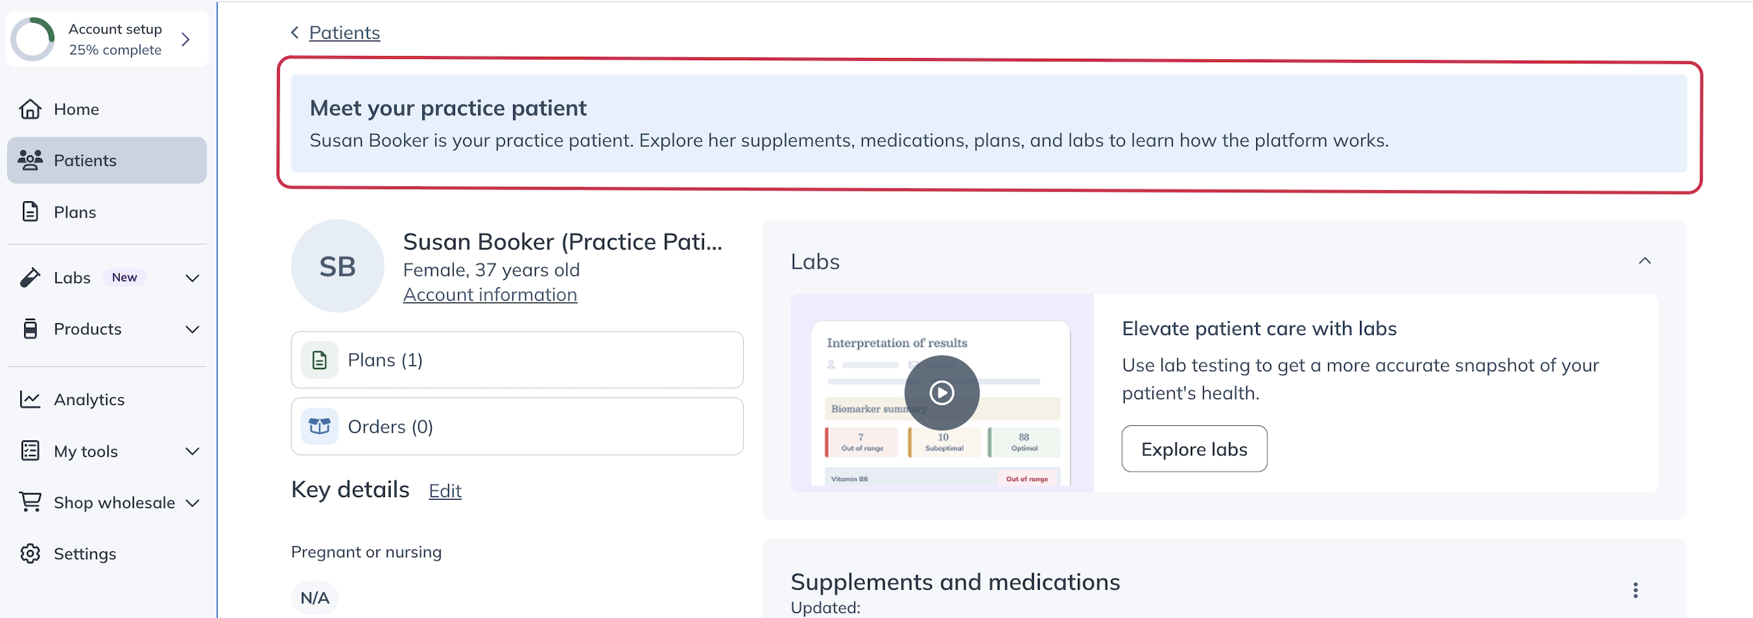Click the SB patient avatar

[x=337, y=266]
